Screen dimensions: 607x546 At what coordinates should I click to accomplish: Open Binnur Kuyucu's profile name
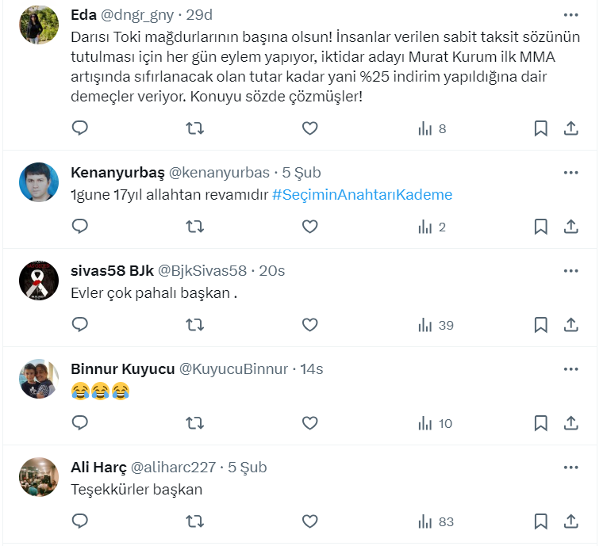(121, 369)
